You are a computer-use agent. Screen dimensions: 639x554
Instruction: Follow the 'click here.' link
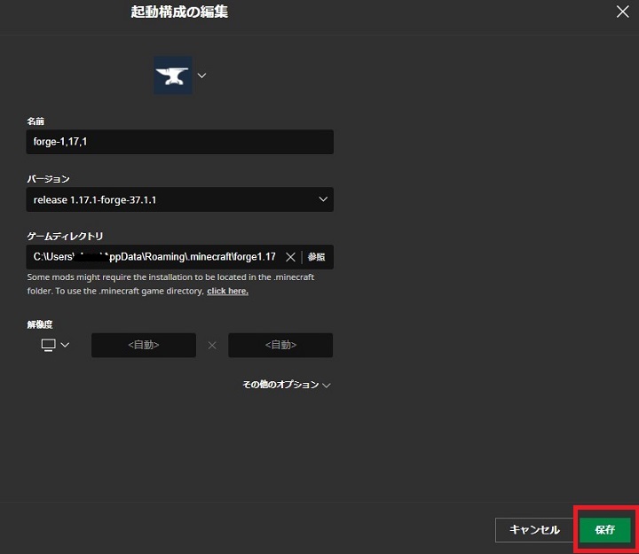point(227,291)
